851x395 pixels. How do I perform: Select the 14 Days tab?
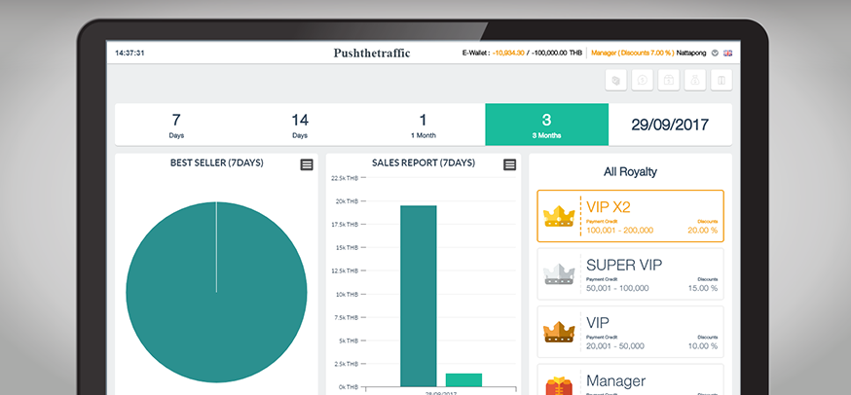point(300,125)
